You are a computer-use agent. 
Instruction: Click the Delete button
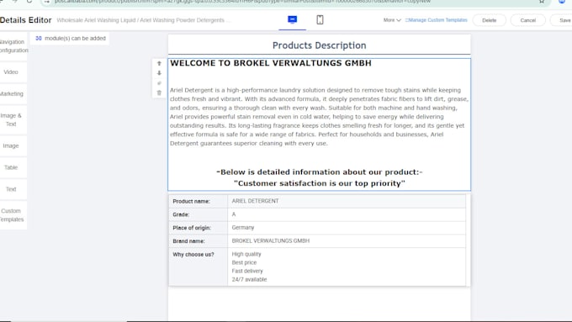pyautogui.click(x=490, y=20)
